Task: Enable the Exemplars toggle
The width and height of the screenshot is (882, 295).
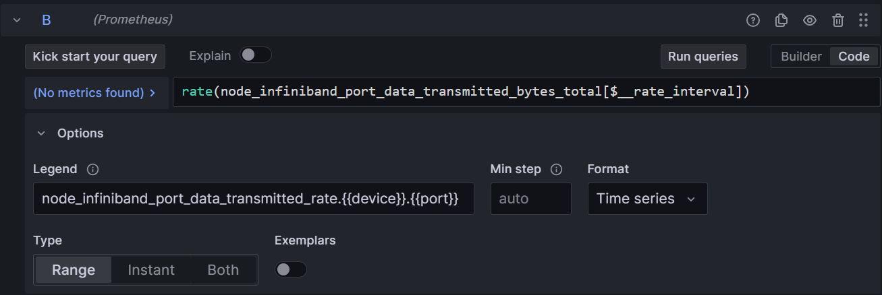Action: tap(290, 269)
